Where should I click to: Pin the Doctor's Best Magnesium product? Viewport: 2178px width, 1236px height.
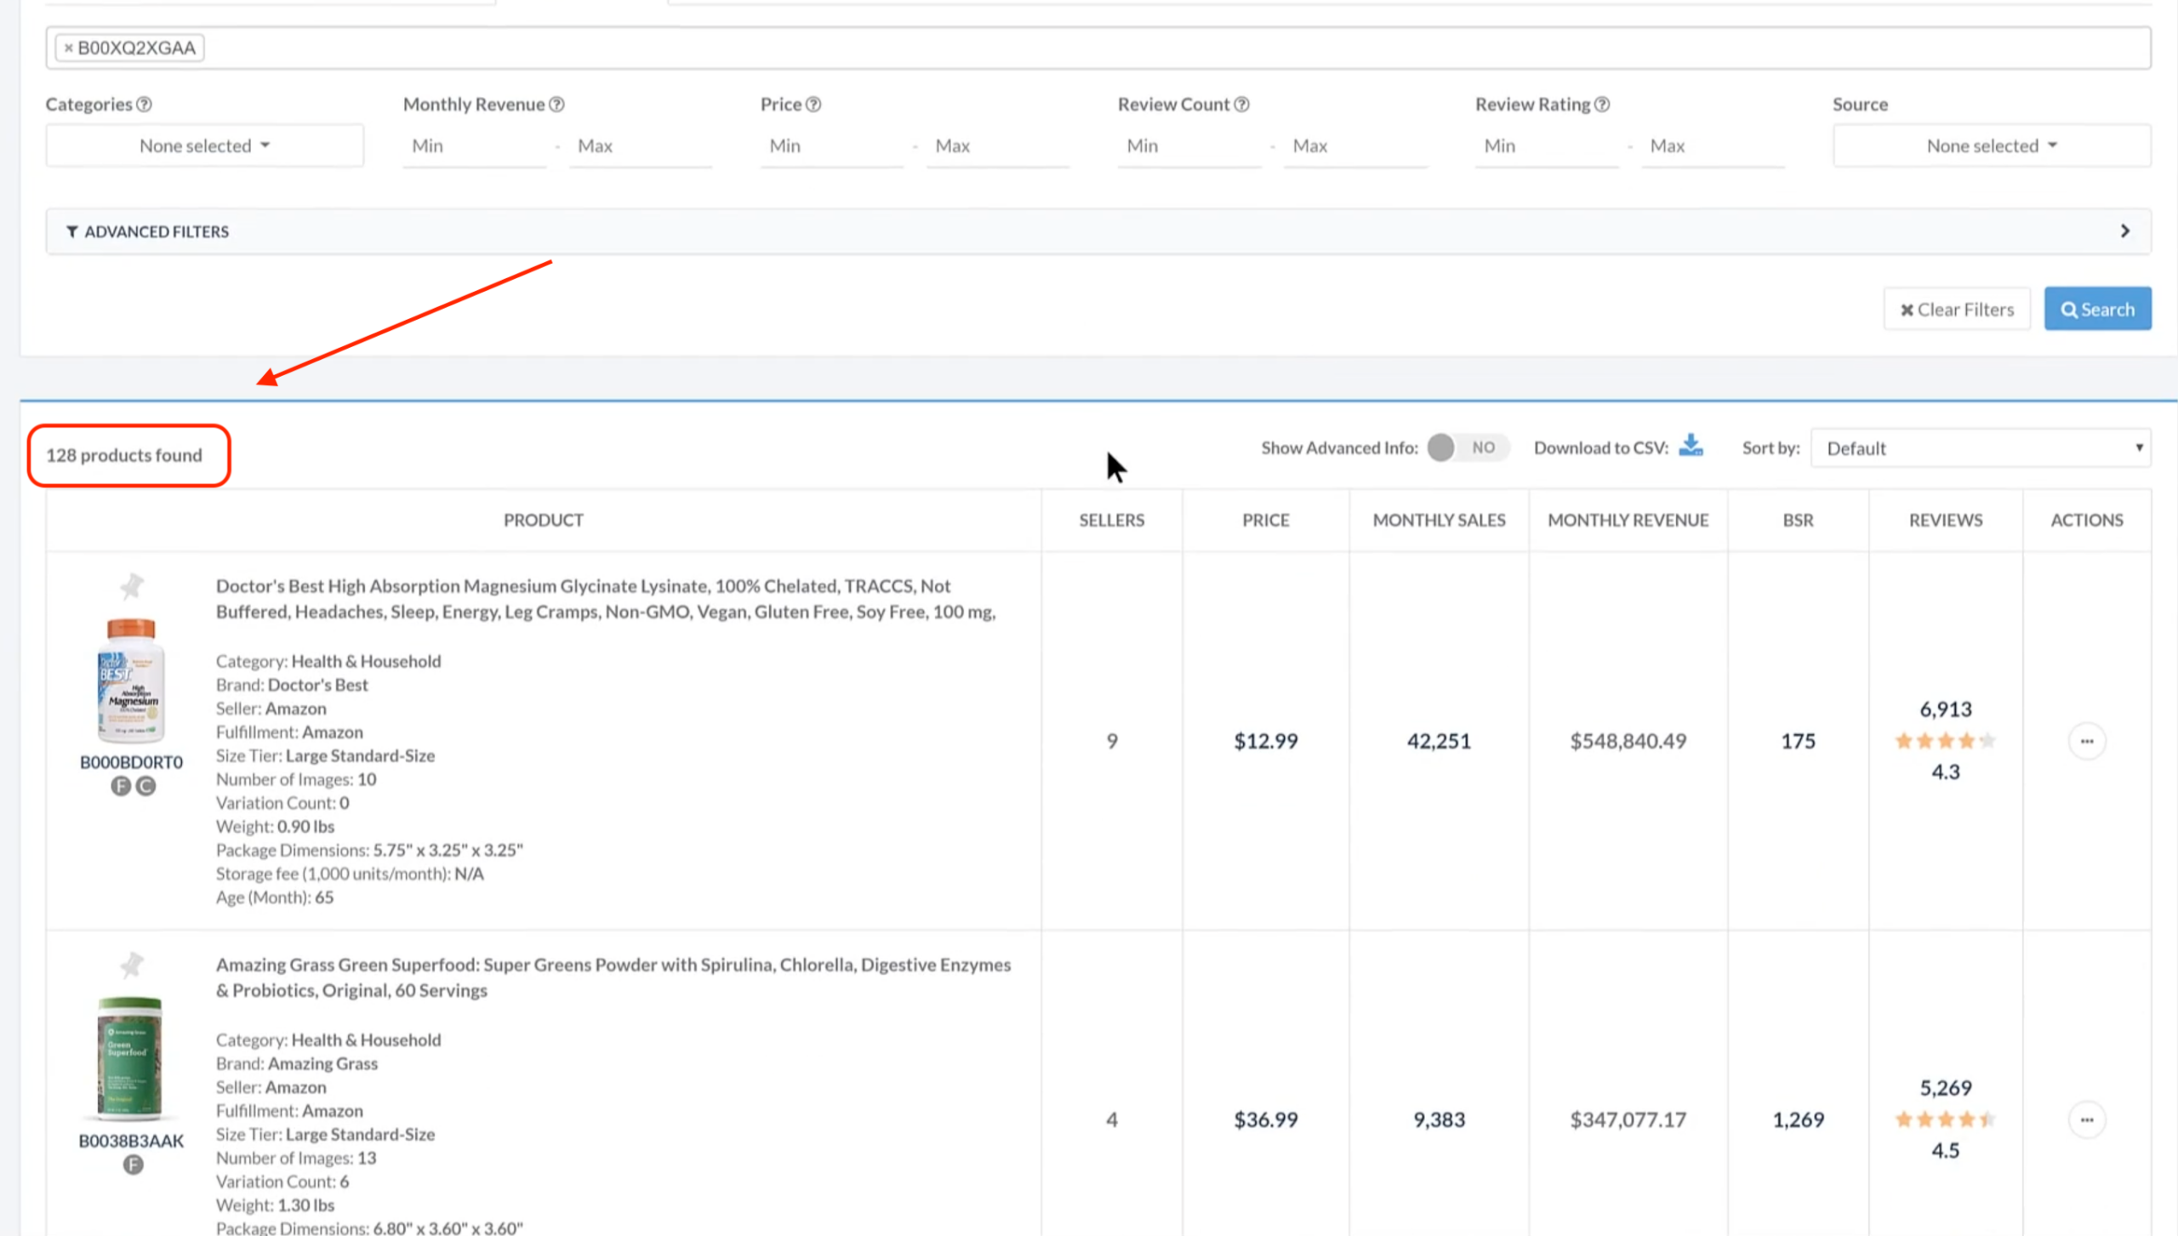click(131, 586)
